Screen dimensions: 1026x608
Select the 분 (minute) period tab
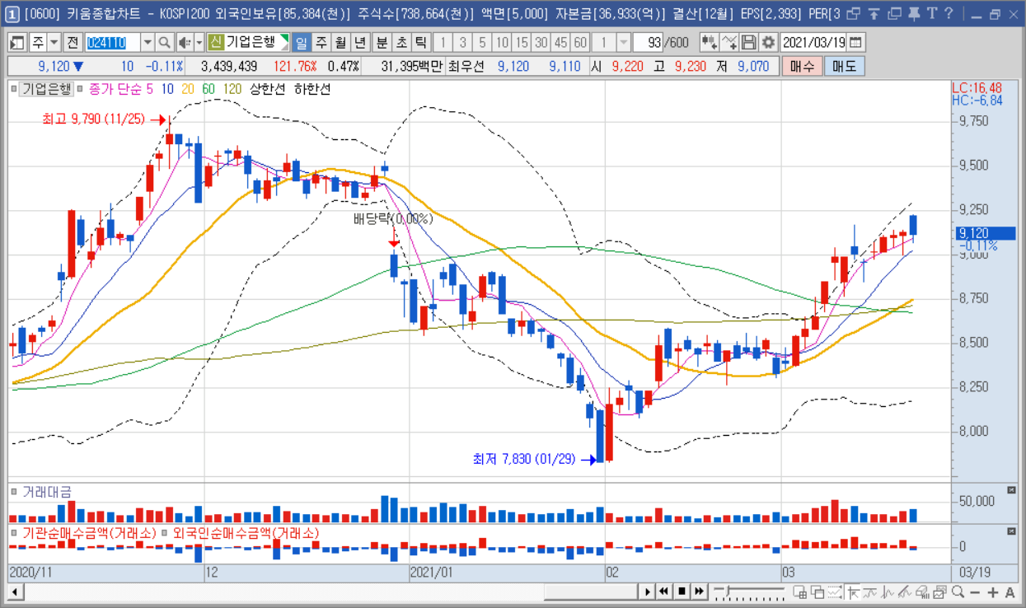(x=382, y=42)
